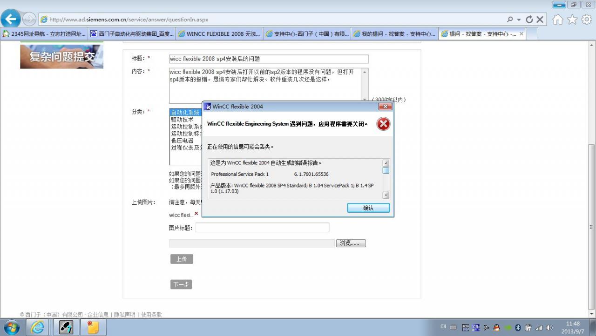Select 驱动技术 in the category list
This screenshot has width=596, height=336.
[182, 120]
